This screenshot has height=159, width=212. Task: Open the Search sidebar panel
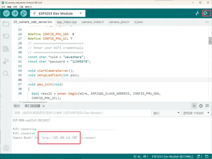6,74
